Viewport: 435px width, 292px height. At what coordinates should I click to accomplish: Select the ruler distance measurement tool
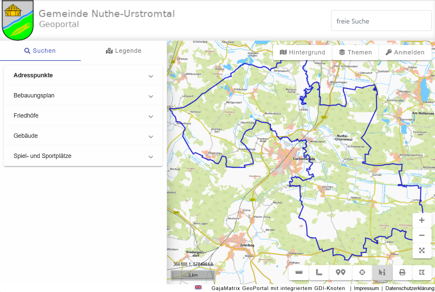click(299, 273)
